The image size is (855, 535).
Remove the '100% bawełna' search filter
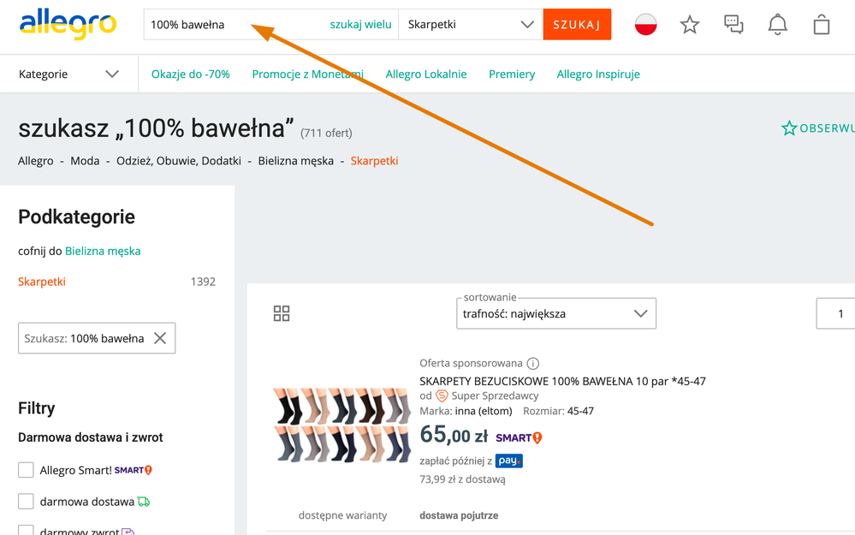(x=160, y=338)
